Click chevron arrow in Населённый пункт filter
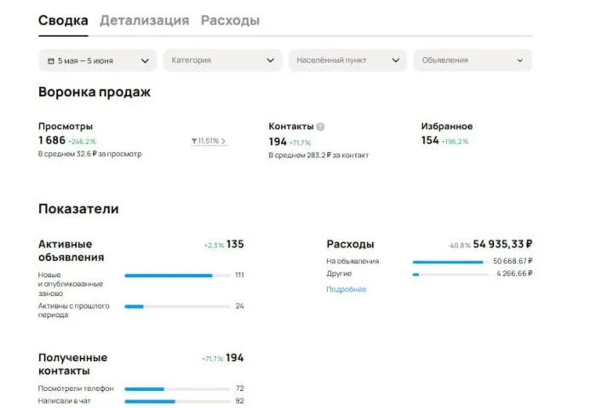The height and width of the screenshot is (408, 613). (x=396, y=60)
